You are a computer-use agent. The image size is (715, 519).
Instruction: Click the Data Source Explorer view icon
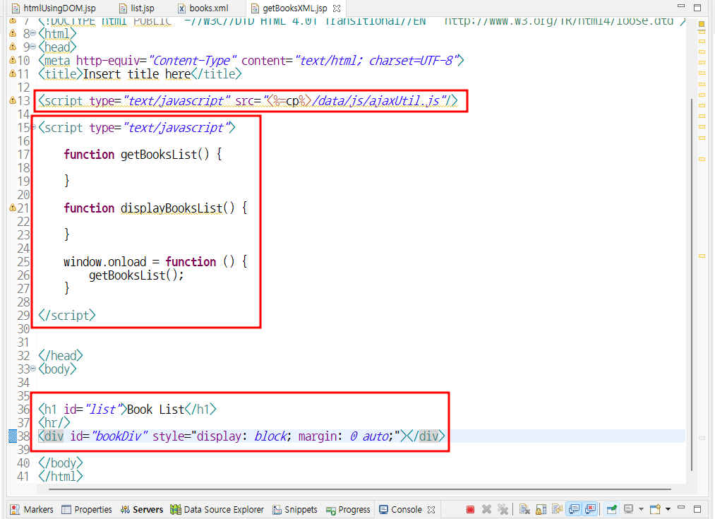[176, 509]
